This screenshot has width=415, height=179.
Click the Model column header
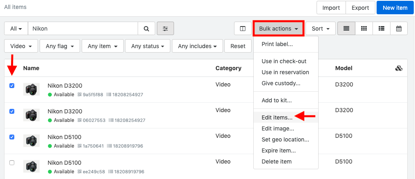(x=344, y=68)
